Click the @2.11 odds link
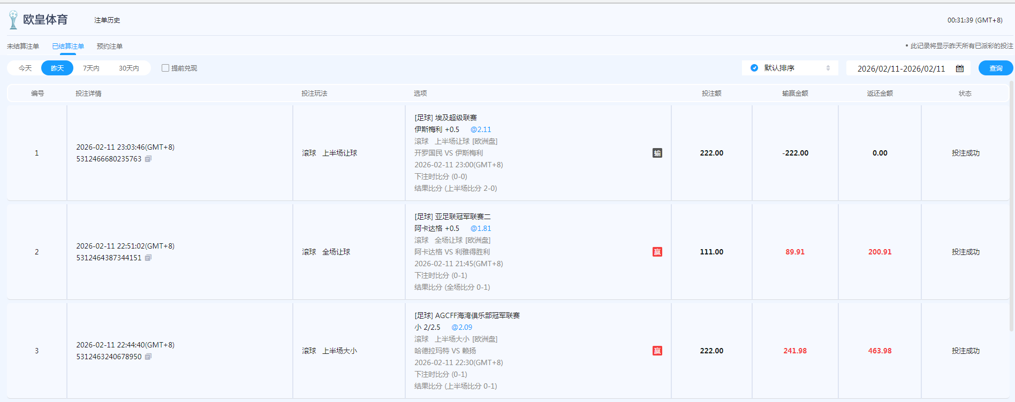This screenshot has height=402, width=1015. [480, 129]
